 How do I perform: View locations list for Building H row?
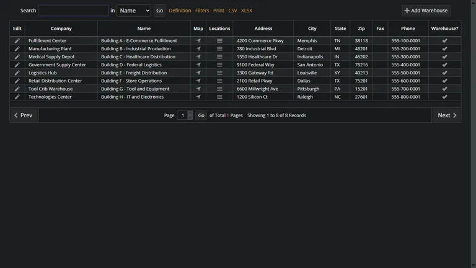[219, 97]
